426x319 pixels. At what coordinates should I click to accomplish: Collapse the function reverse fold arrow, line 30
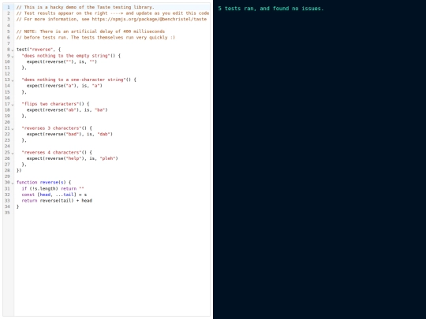coord(13,183)
